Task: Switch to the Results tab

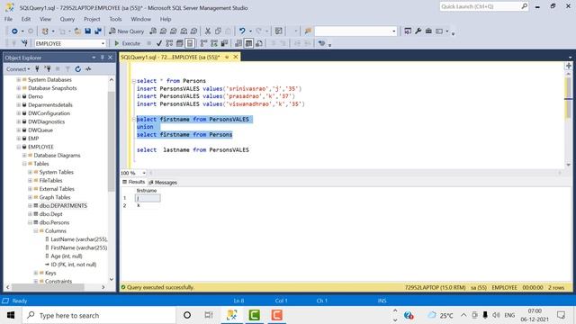Action: tap(134, 182)
